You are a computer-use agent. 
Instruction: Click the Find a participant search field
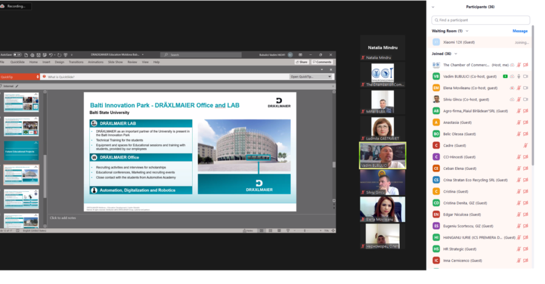click(x=481, y=20)
